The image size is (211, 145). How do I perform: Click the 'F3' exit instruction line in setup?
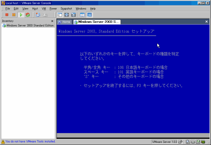click(131, 86)
